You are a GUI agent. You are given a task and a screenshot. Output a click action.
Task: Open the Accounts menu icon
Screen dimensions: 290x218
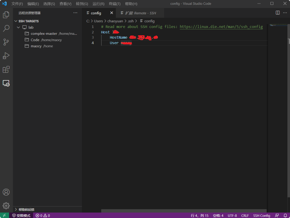pyautogui.click(x=6, y=192)
